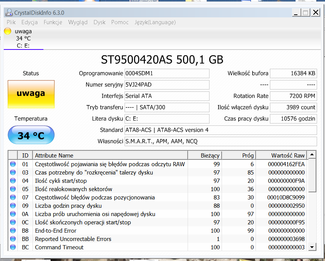325x261 pixels.
Task: Click the CrystalDiskInfo app icon in the title bar
Action: (9, 13)
